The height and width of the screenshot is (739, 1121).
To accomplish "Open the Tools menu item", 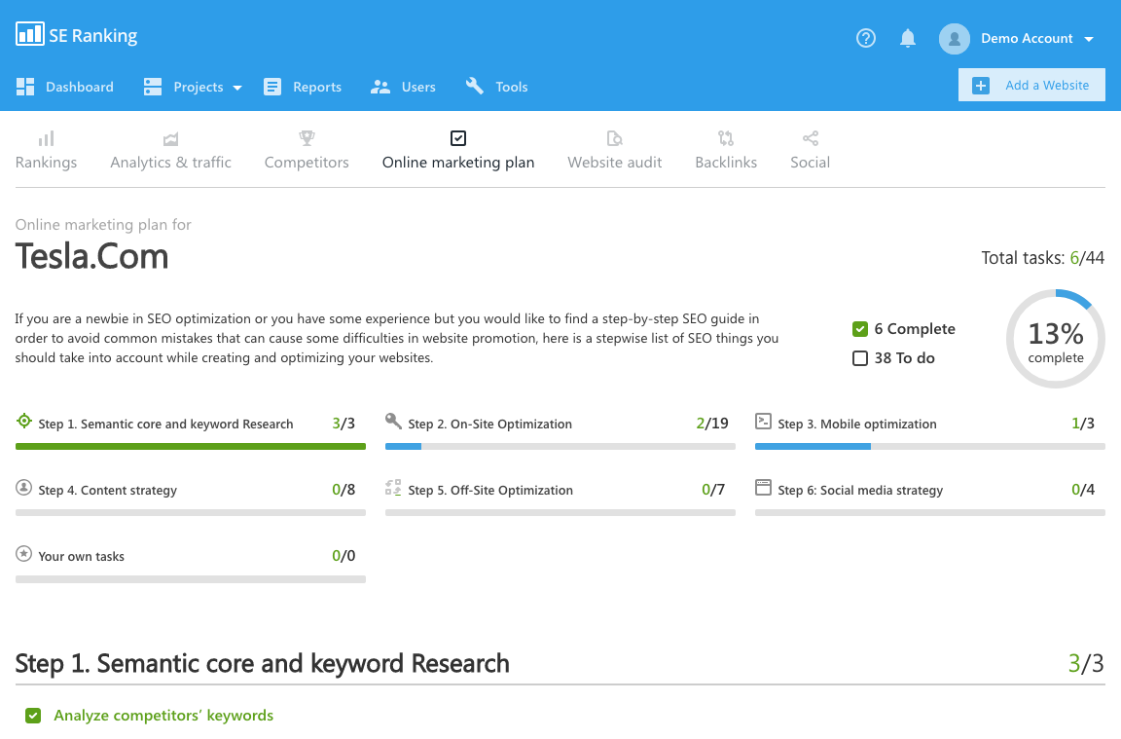I will point(497,87).
